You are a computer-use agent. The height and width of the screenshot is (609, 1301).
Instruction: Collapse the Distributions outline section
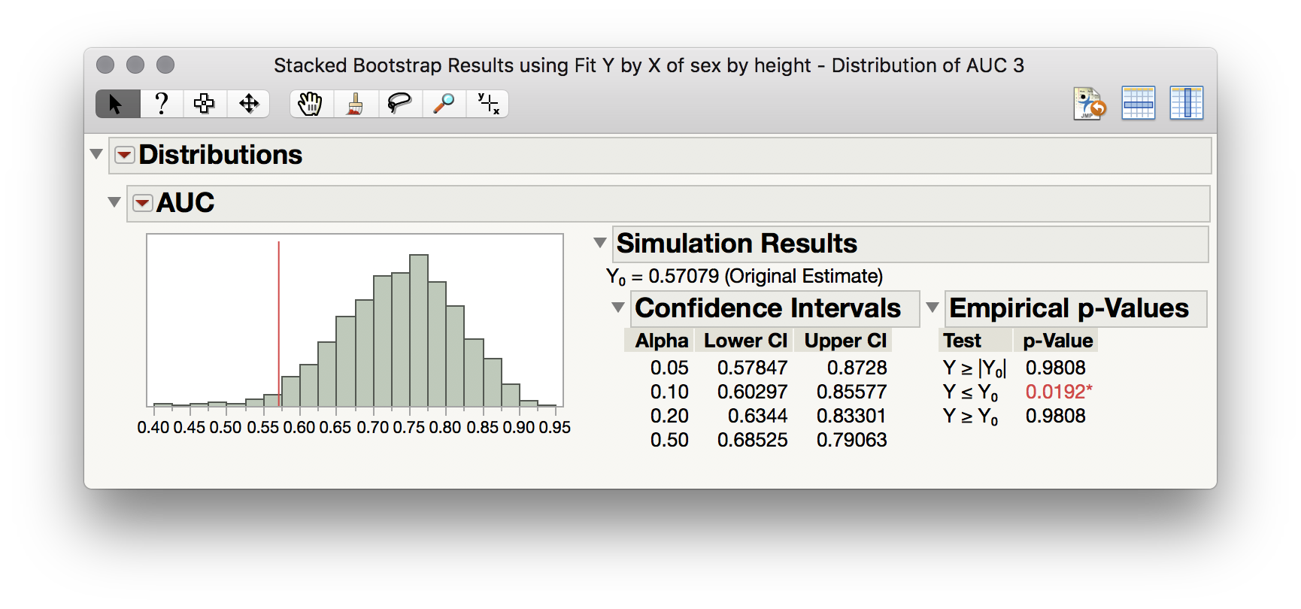96,154
